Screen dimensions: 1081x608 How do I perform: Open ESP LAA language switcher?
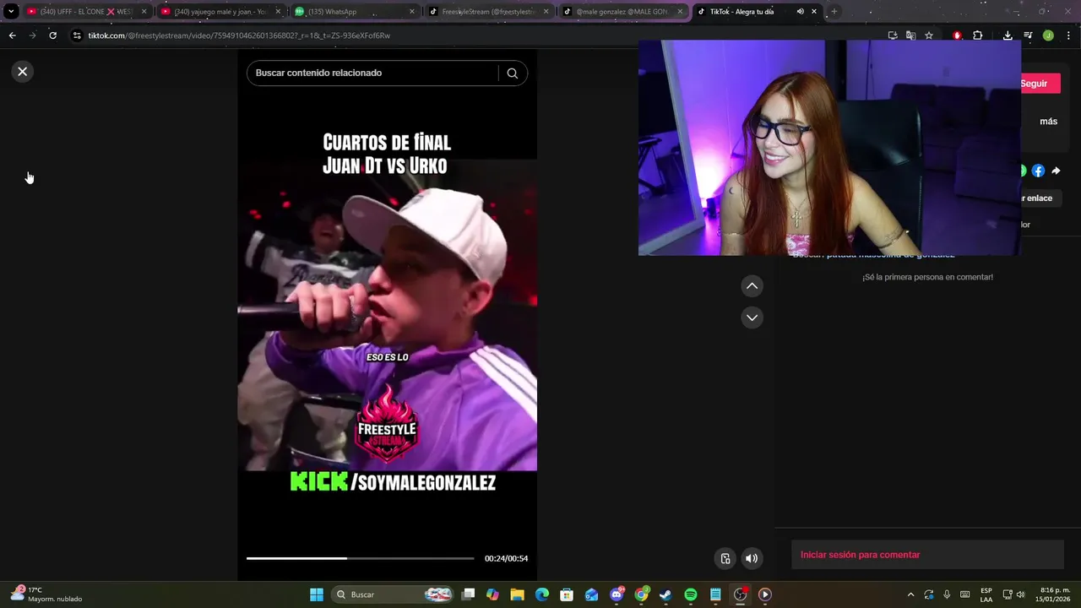coord(986,594)
